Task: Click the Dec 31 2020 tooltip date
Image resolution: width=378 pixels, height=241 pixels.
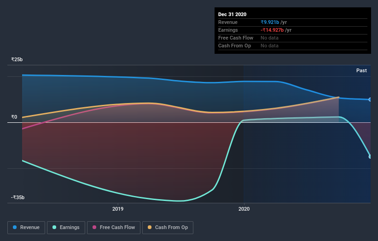Action: 232,14
